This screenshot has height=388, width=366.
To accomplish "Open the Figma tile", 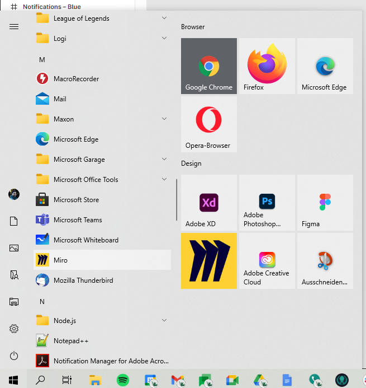I will coord(325,203).
